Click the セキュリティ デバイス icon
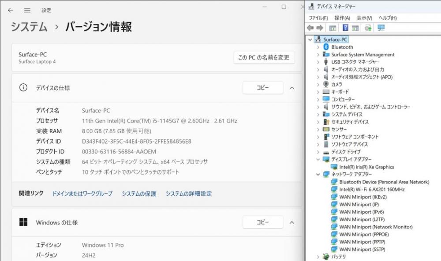Viewport: 441px width, 261px height. pyautogui.click(x=326, y=122)
